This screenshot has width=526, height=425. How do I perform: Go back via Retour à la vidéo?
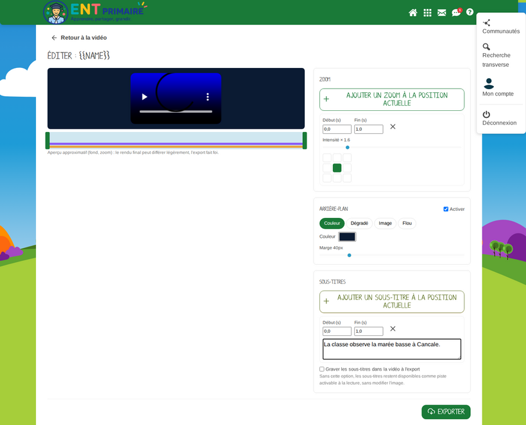click(79, 38)
